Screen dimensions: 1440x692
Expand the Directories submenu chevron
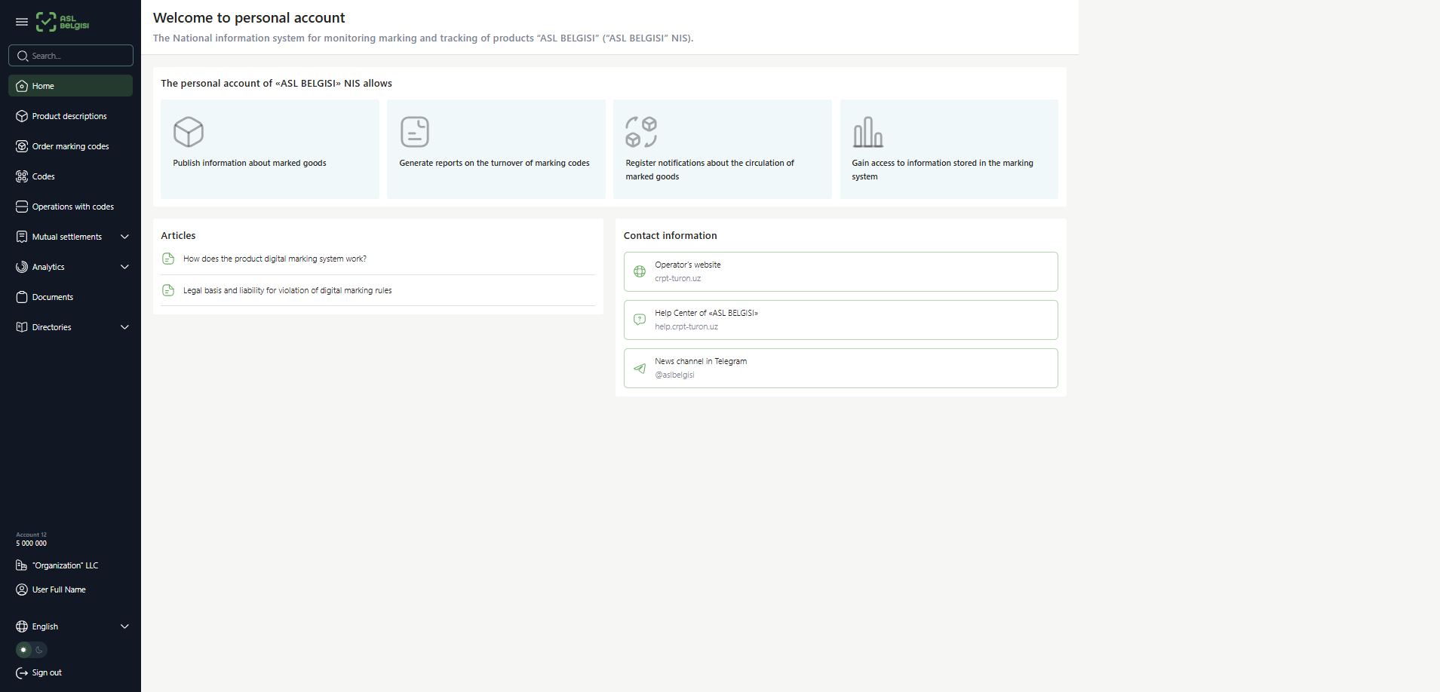(x=125, y=327)
